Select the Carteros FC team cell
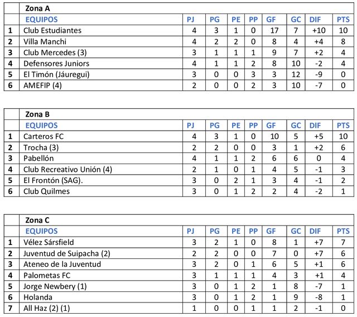 tap(44, 136)
